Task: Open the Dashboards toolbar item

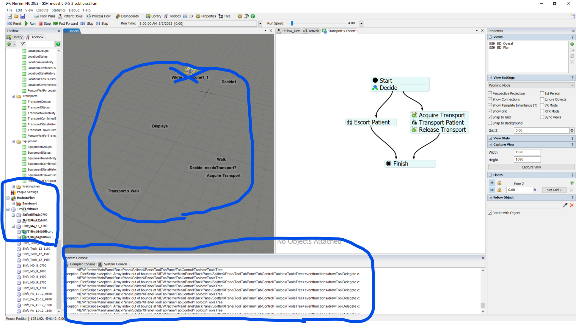Action: [127, 16]
